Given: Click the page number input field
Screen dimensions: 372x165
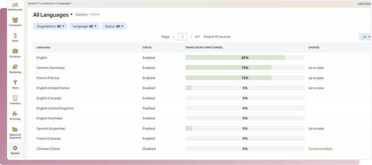Looking at the screenshot, I should click(x=182, y=37).
